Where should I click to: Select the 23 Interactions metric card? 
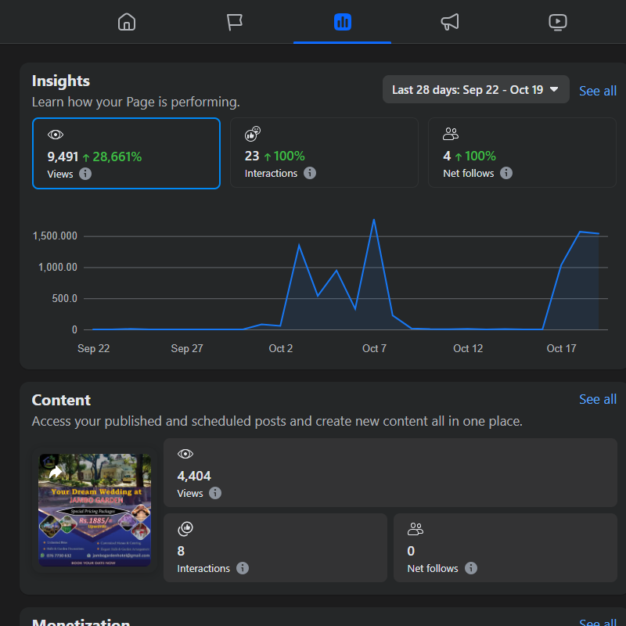324,153
